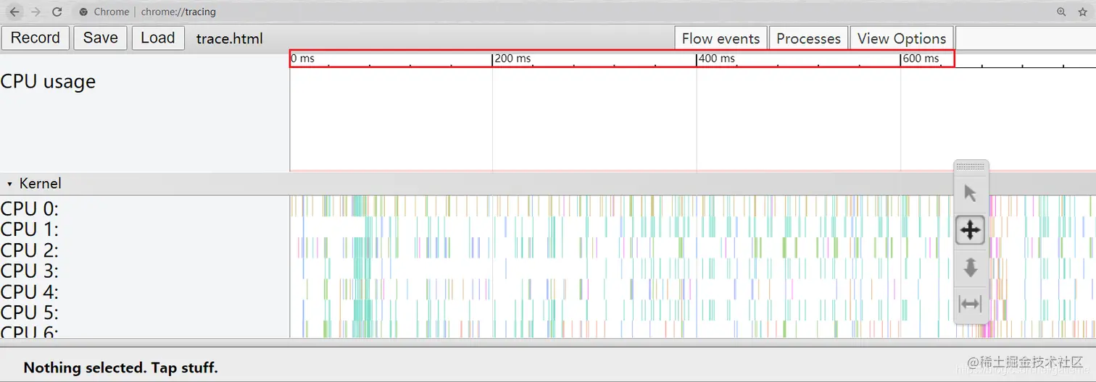The width and height of the screenshot is (1096, 382).
Task: Click the browser back arrow
Action: (x=14, y=12)
